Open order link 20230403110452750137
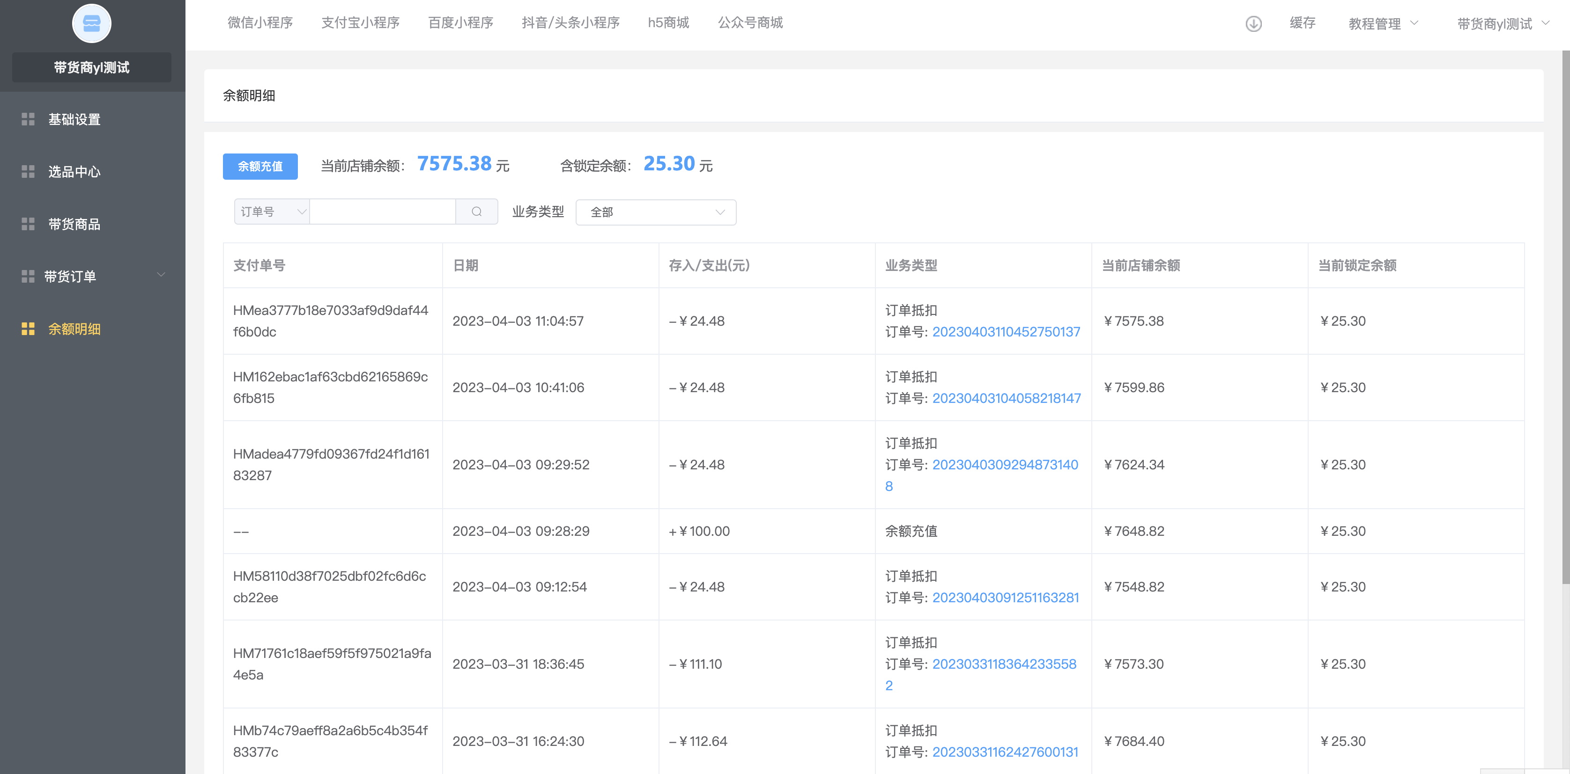1570x774 pixels. click(x=1006, y=332)
